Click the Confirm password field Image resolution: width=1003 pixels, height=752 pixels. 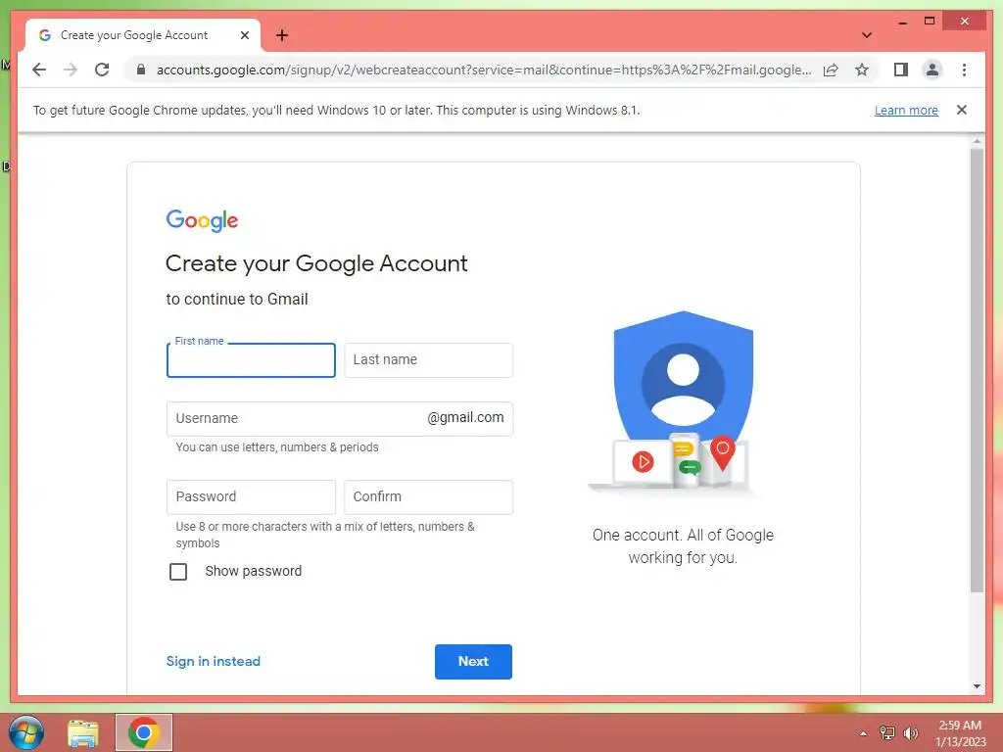429,496
